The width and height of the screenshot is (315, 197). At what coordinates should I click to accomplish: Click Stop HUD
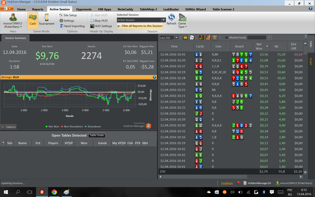coord(99,21)
